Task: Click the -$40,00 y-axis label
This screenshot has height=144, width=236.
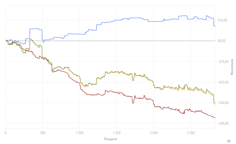Action: pos(223,123)
